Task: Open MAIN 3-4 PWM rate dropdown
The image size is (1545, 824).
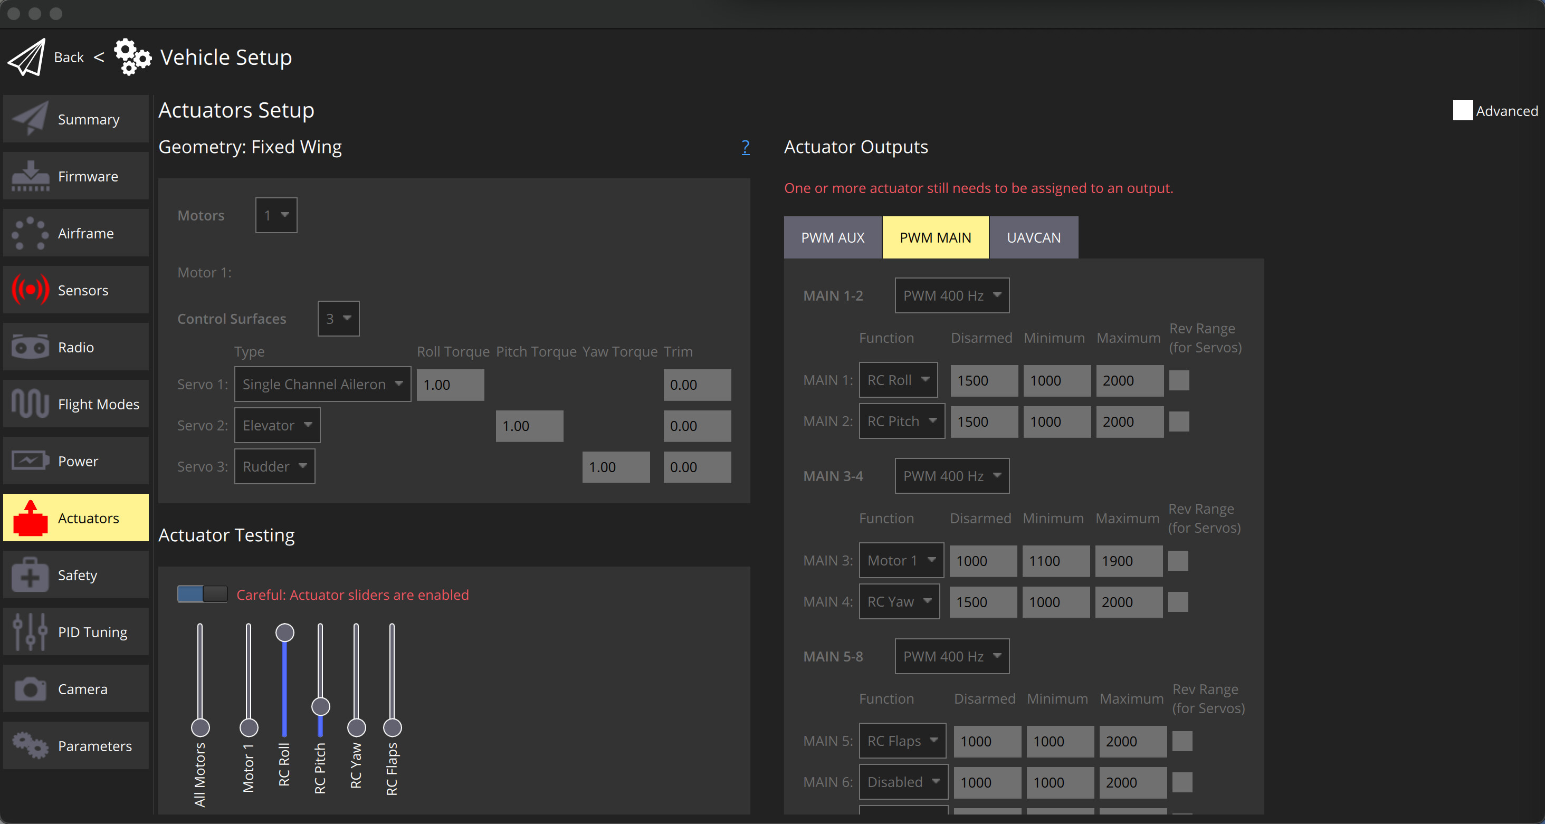Action: 952,476
